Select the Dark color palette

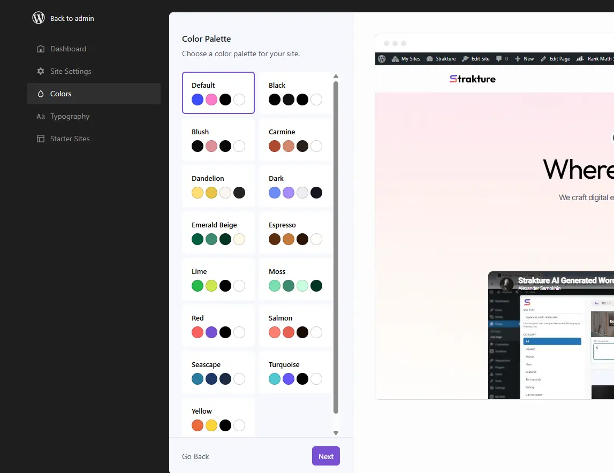click(x=295, y=187)
